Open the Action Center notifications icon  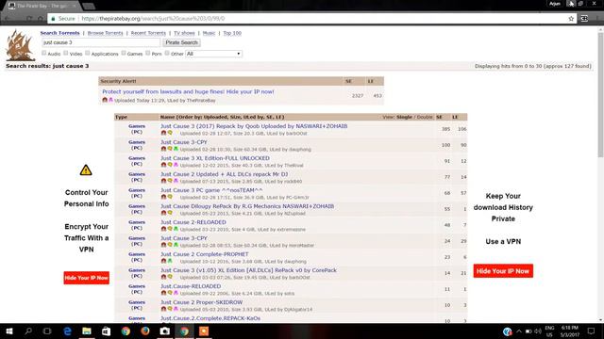click(592, 331)
